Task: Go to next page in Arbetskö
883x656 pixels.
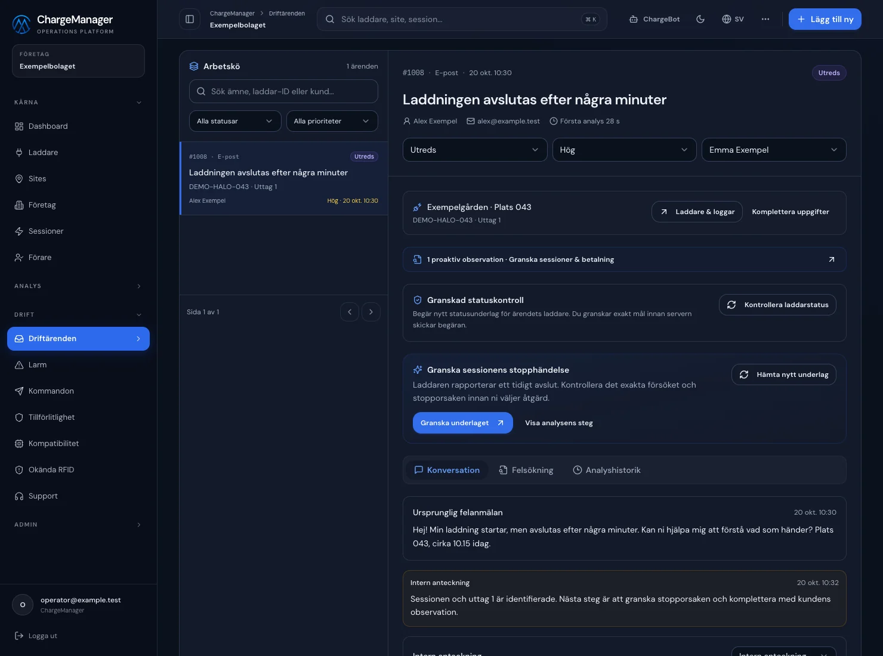Action: point(371,312)
